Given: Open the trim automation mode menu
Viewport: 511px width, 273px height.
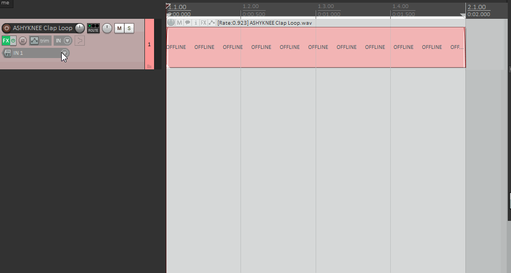Looking at the screenshot, I should (45, 41).
